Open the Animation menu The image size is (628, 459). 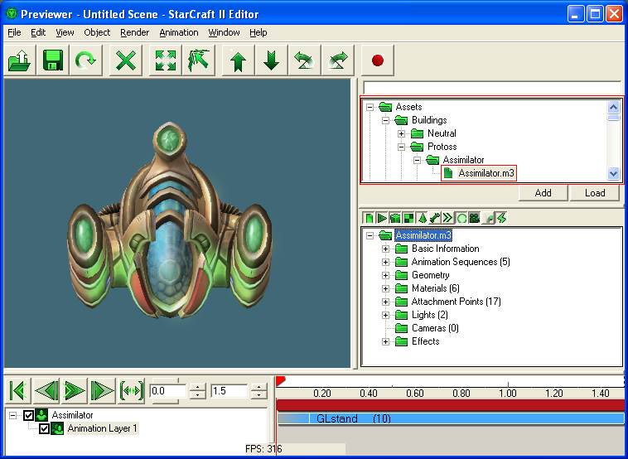tap(179, 32)
